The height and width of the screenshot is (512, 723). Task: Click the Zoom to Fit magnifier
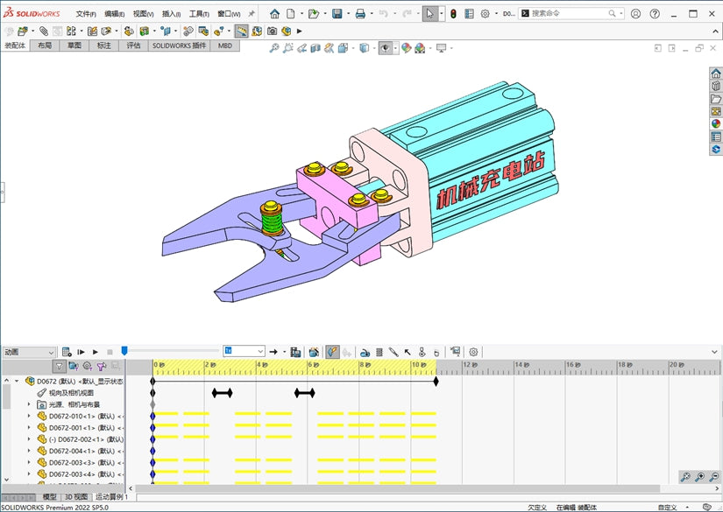(x=274, y=48)
